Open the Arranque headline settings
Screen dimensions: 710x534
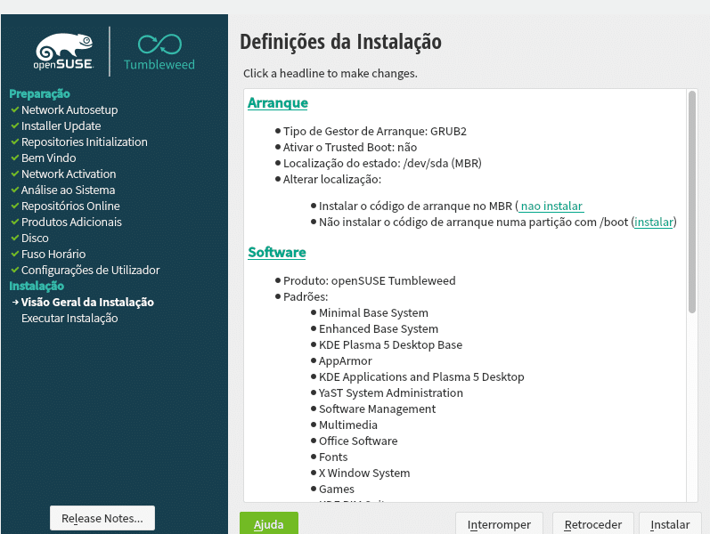(278, 102)
